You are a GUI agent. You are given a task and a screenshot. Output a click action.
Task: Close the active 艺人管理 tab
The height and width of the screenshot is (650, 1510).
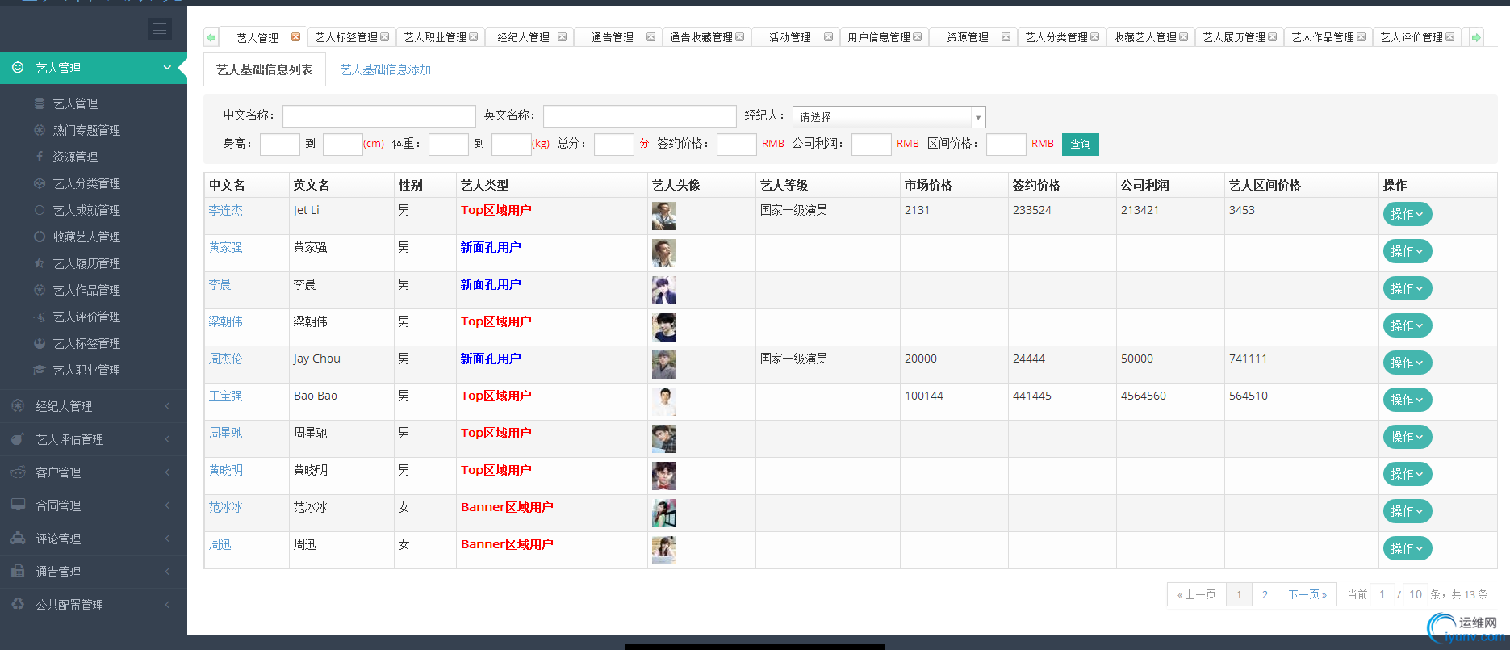(296, 37)
